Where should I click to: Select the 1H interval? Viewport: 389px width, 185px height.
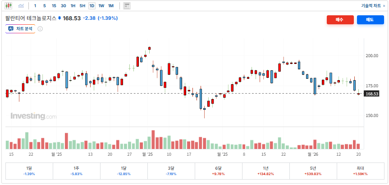click(x=73, y=6)
